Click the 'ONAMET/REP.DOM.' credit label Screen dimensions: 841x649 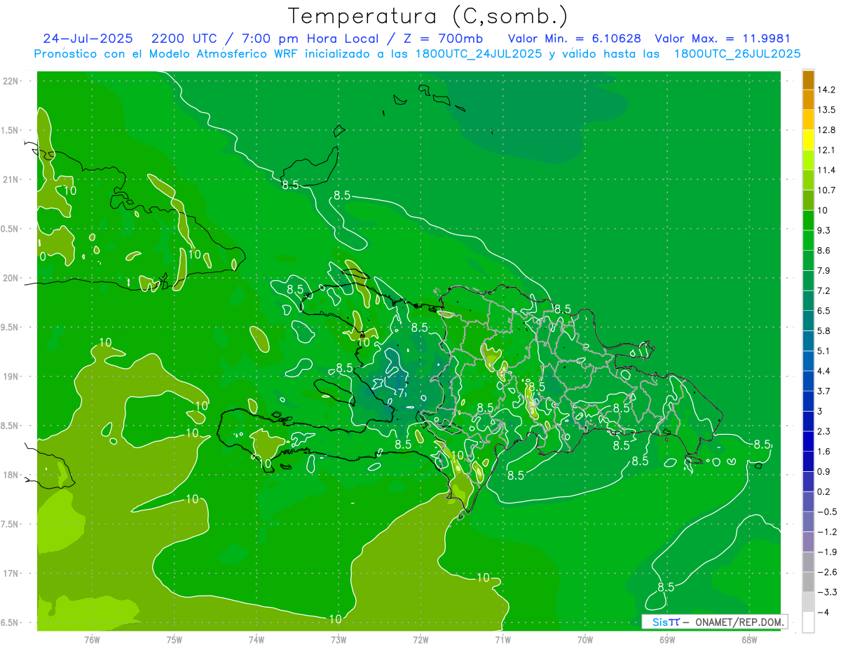(740, 622)
